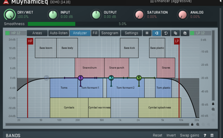Click the Cymbal warmness area box
Viewport: 223px width, 138px height.
99,108
